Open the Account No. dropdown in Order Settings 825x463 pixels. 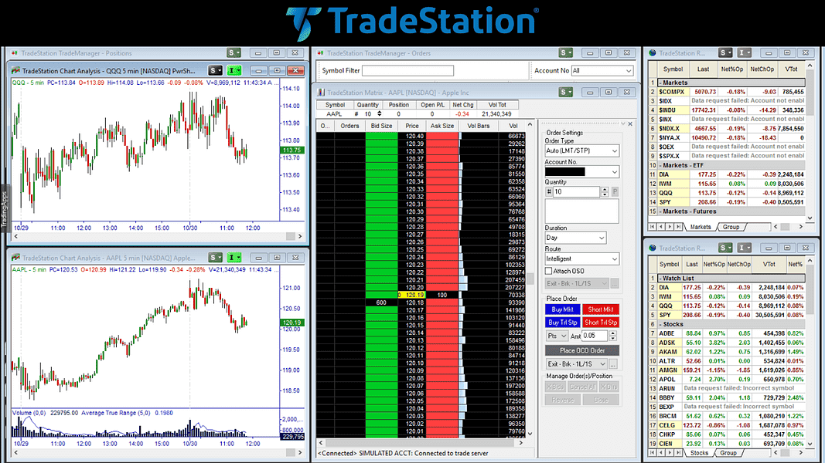pos(582,171)
